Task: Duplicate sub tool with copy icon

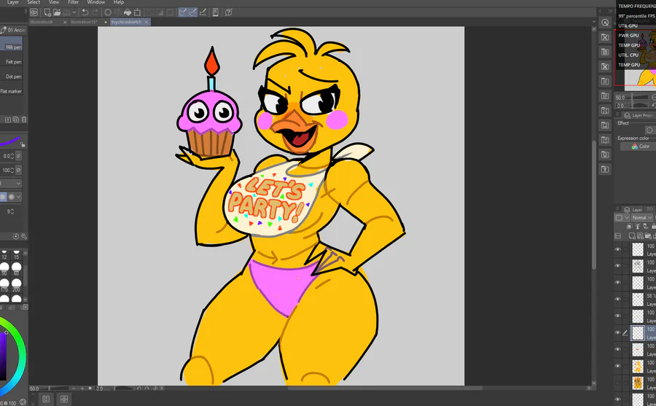Action: [x=16, y=120]
